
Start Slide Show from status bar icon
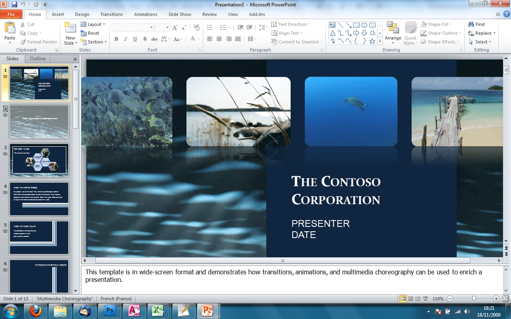tap(425, 299)
